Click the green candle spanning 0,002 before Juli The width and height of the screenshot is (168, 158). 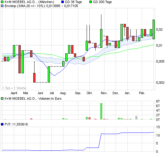(x=49, y=75)
